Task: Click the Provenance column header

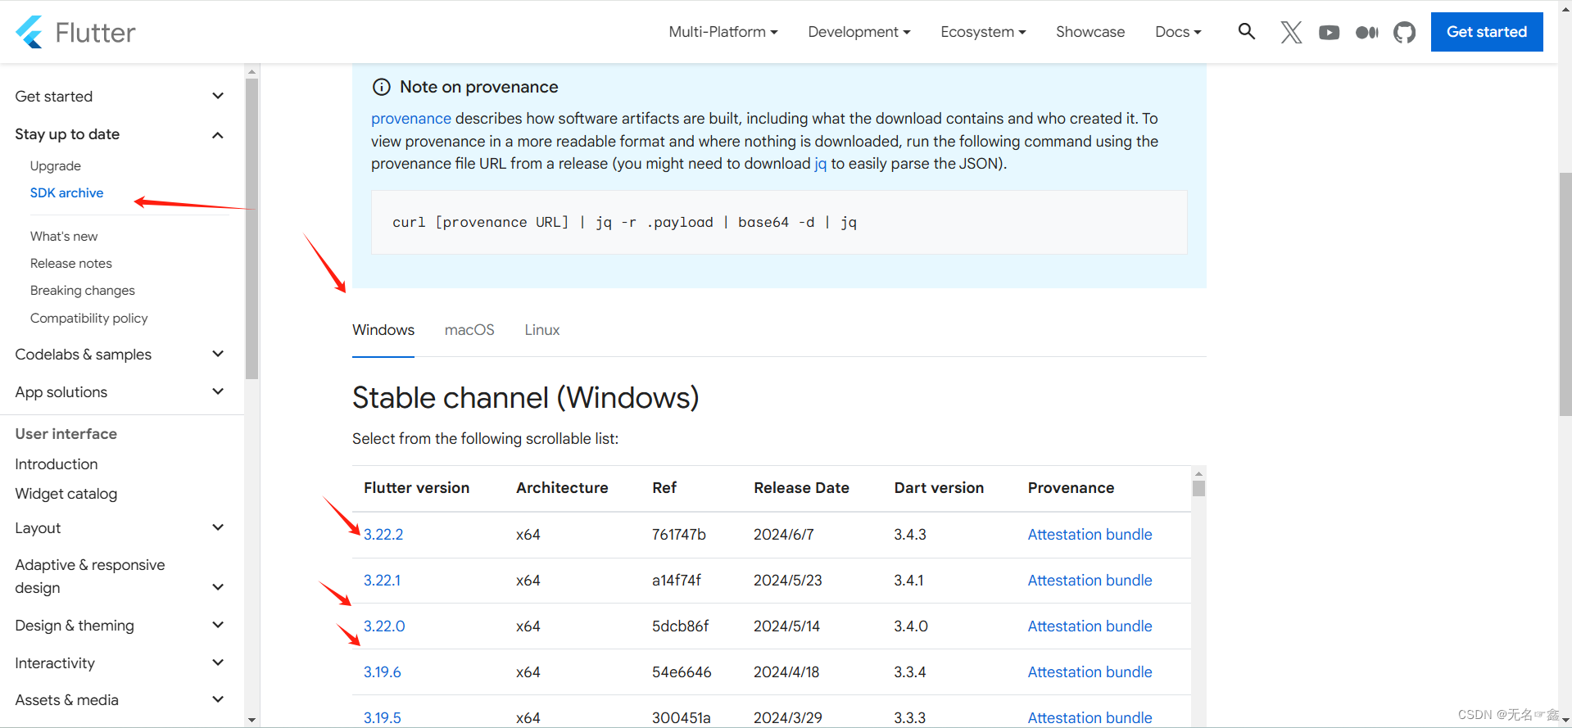Action: [x=1071, y=488]
